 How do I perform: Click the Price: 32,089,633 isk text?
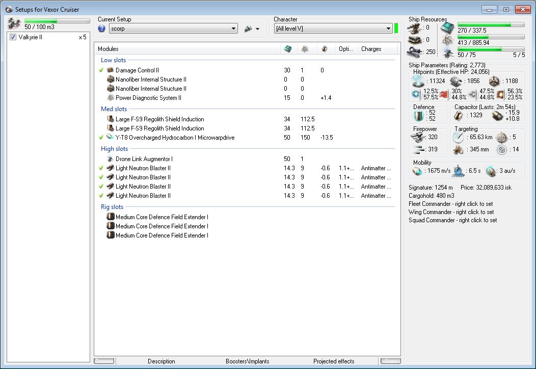pyautogui.click(x=486, y=188)
